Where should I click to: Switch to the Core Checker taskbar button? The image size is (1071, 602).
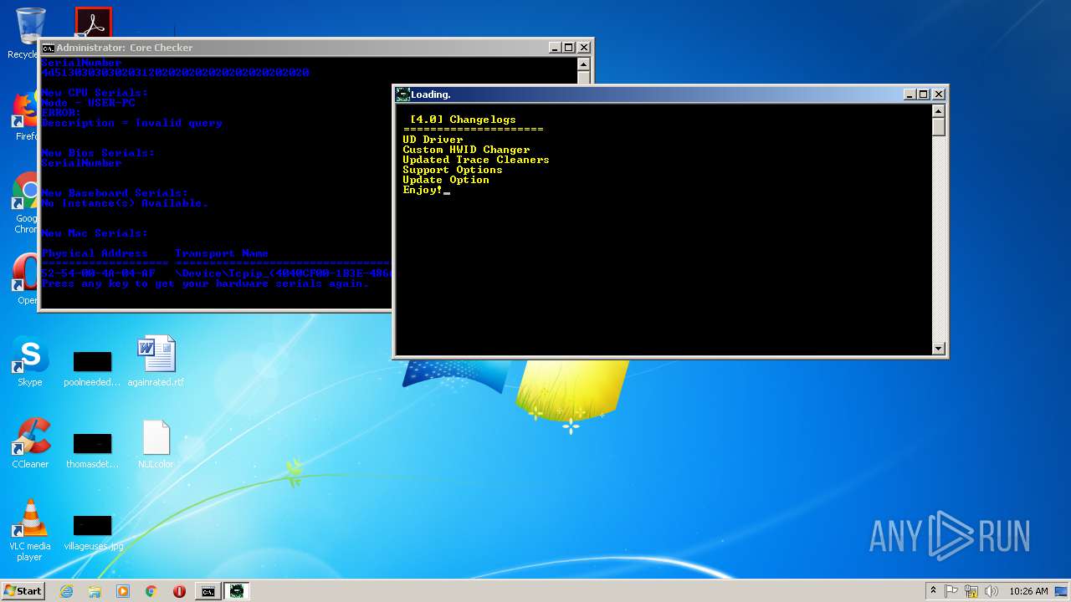point(208,591)
